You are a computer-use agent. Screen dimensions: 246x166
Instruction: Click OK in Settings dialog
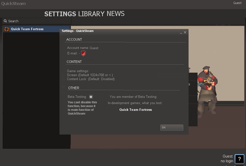[x=172, y=128]
